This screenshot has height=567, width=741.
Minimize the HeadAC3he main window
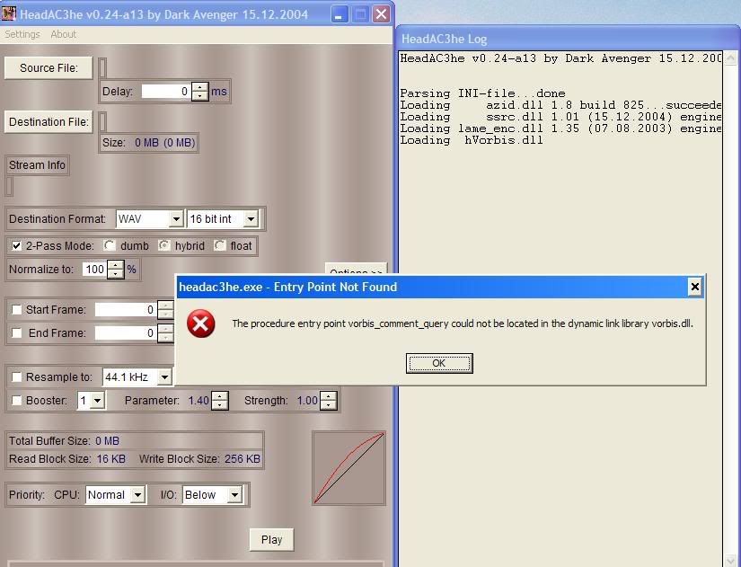tap(339, 14)
